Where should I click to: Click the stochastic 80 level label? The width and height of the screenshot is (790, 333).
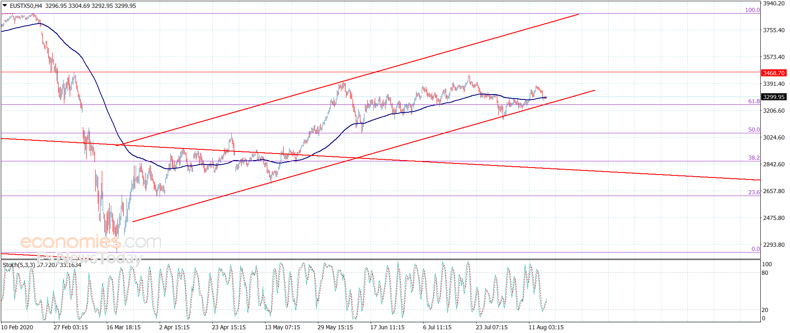click(765, 273)
